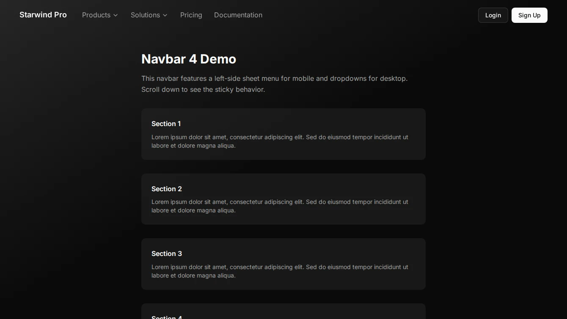This screenshot has width=567, height=319.
Task: Select the Section 3 card
Action: tap(283, 264)
